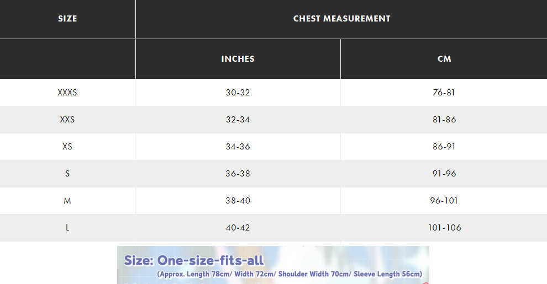Click the 101-106 cm value
The height and width of the screenshot is (284, 547).
pos(444,228)
